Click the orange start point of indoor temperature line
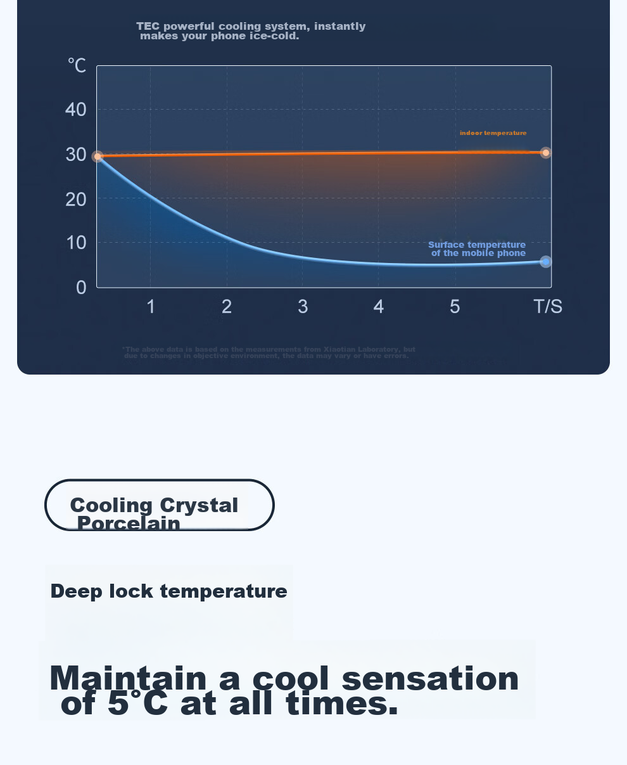The image size is (627, 765). point(98,156)
